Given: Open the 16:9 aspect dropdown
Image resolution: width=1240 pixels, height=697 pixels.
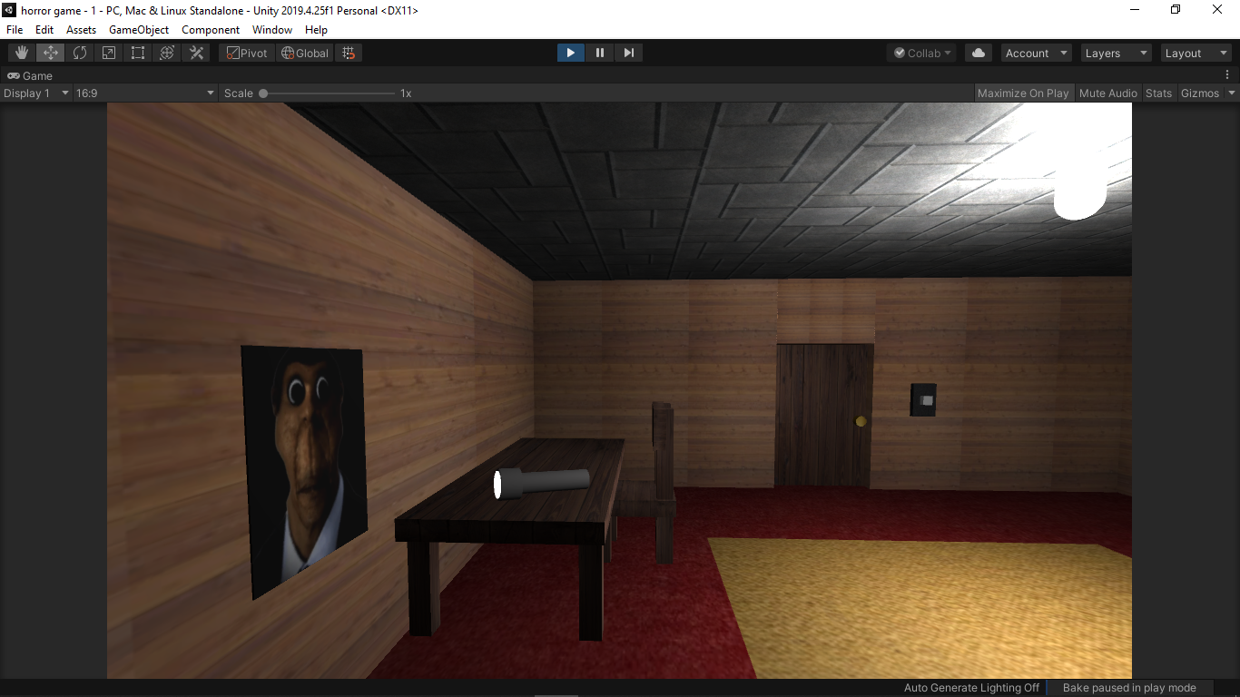Looking at the screenshot, I should coord(145,93).
